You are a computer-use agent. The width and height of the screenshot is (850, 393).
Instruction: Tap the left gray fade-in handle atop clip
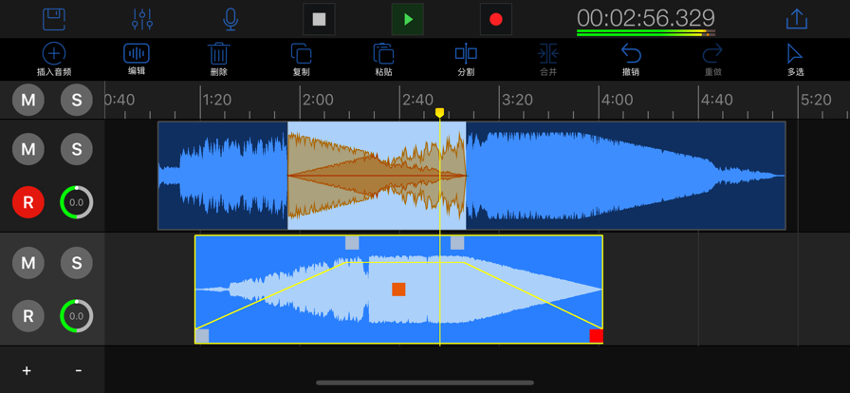point(352,243)
